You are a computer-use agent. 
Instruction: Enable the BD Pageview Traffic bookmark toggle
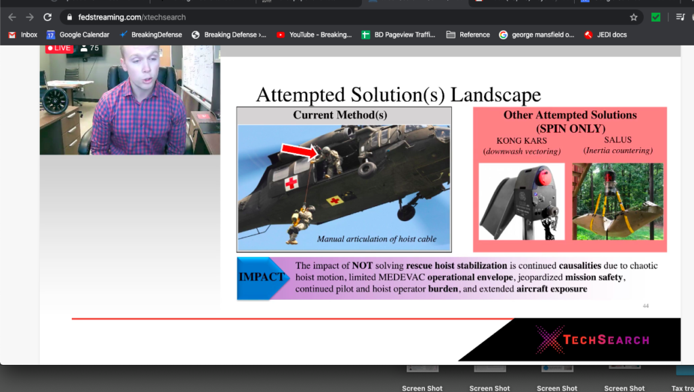[400, 34]
